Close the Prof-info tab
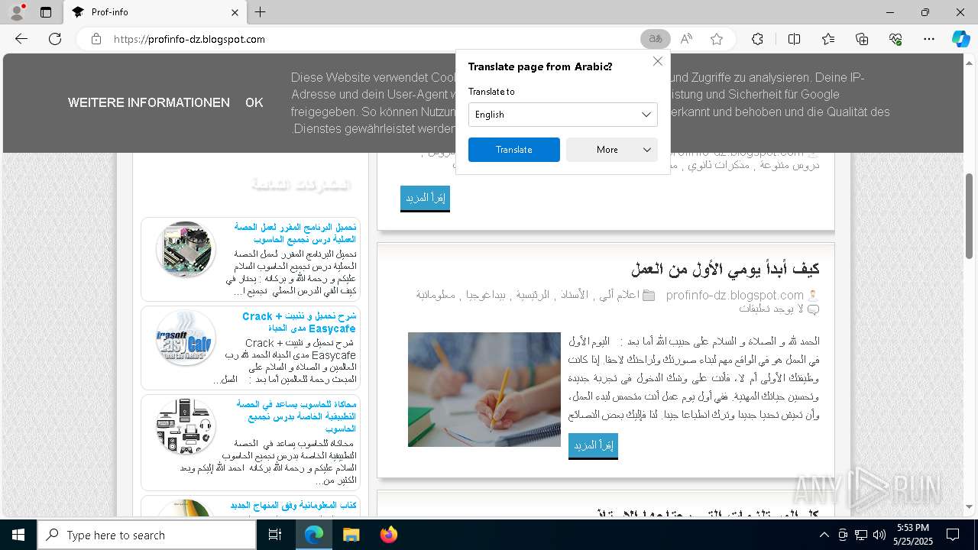The image size is (978, 550). tap(235, 12)
